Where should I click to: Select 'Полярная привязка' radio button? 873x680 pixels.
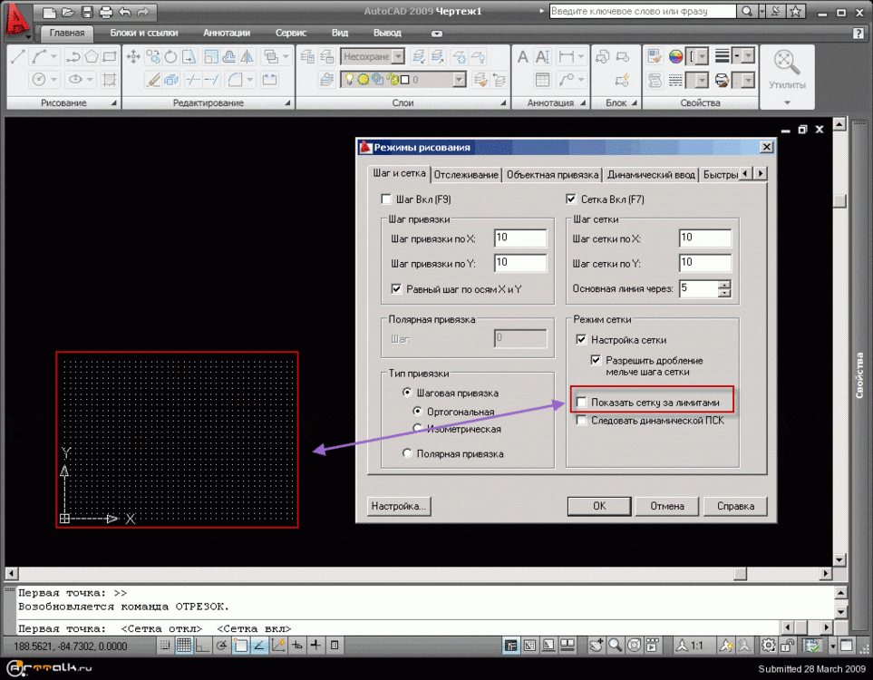coord(408,453)
